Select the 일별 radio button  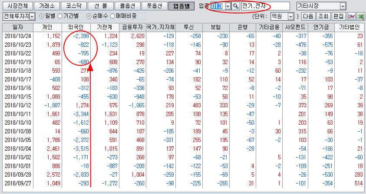pyautogui.click(x=42, y=16)
